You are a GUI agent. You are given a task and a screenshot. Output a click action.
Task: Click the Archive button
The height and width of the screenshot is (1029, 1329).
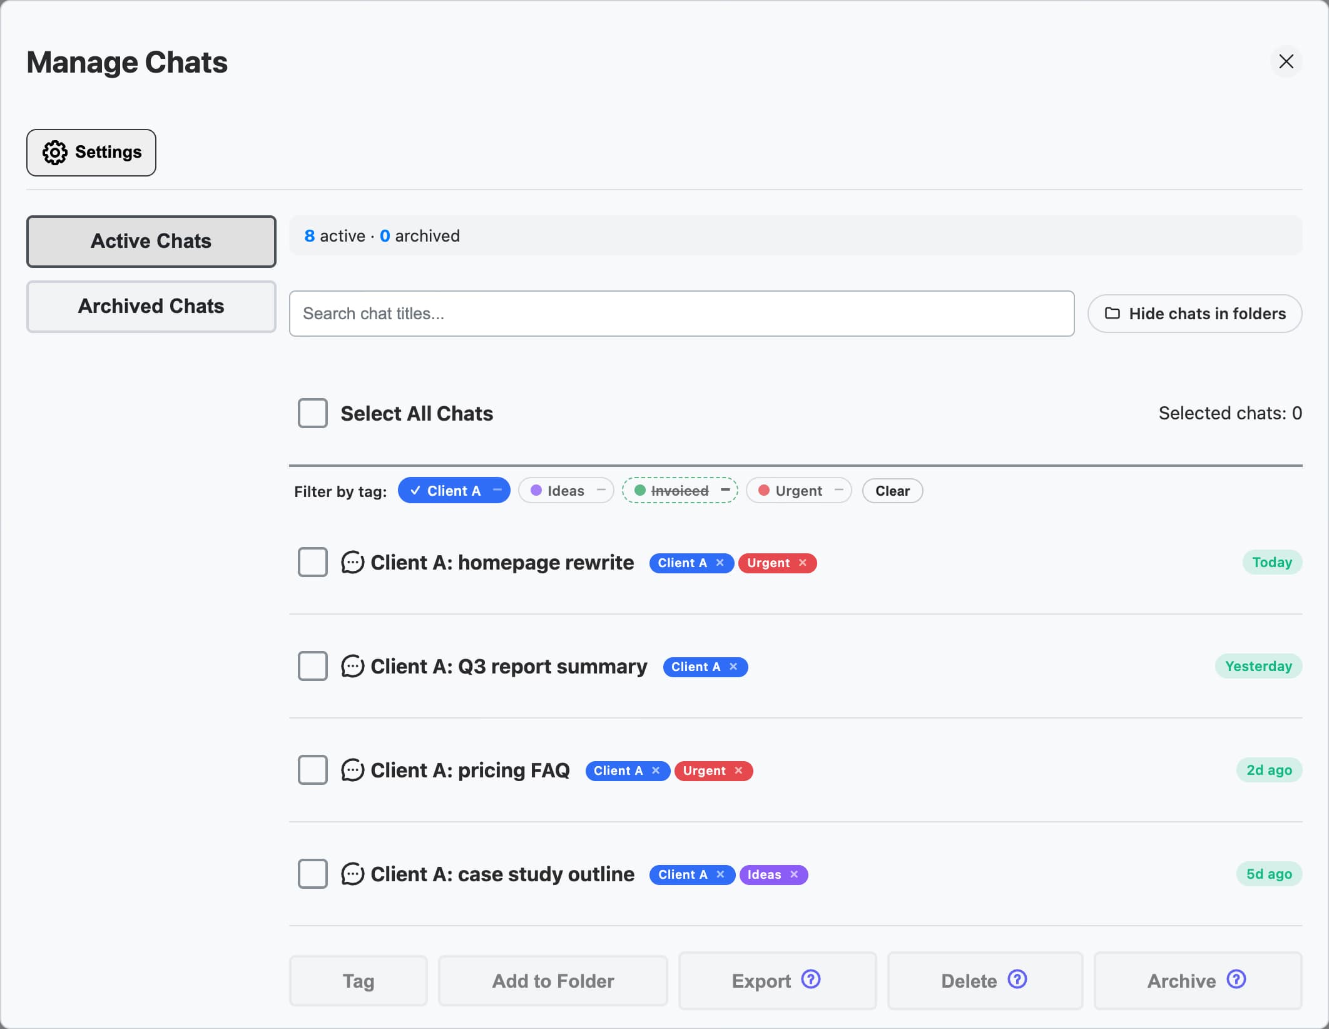click(x=1198, y=981)
